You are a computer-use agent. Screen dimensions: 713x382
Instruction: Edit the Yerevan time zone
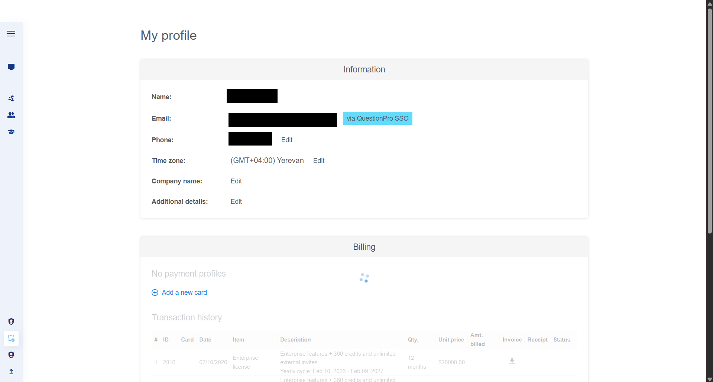point(318,160)
